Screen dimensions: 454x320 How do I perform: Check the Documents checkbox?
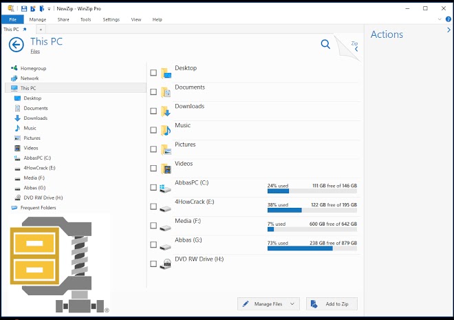point(153,92)
